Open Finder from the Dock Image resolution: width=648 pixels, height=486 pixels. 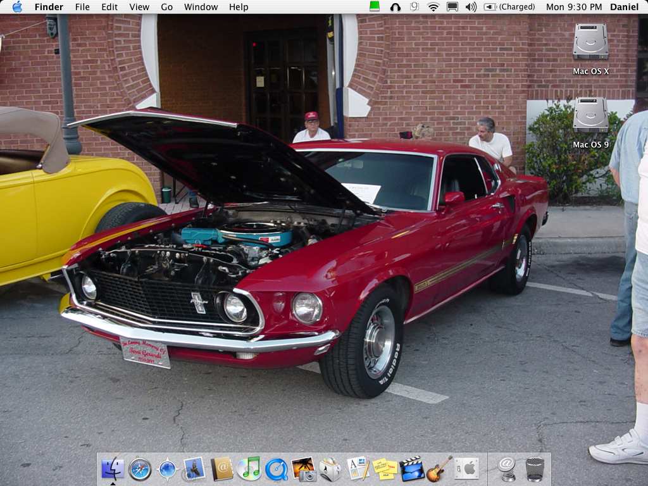tap(113, 469)
